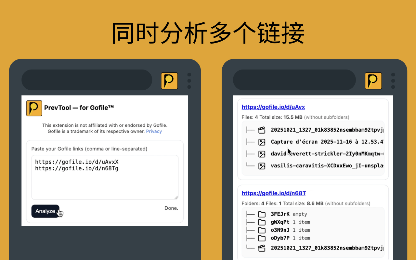Open the browser three-dot menu in the right window
The width and height of the screenshot is (416, 260).
(x=393, y=81)
